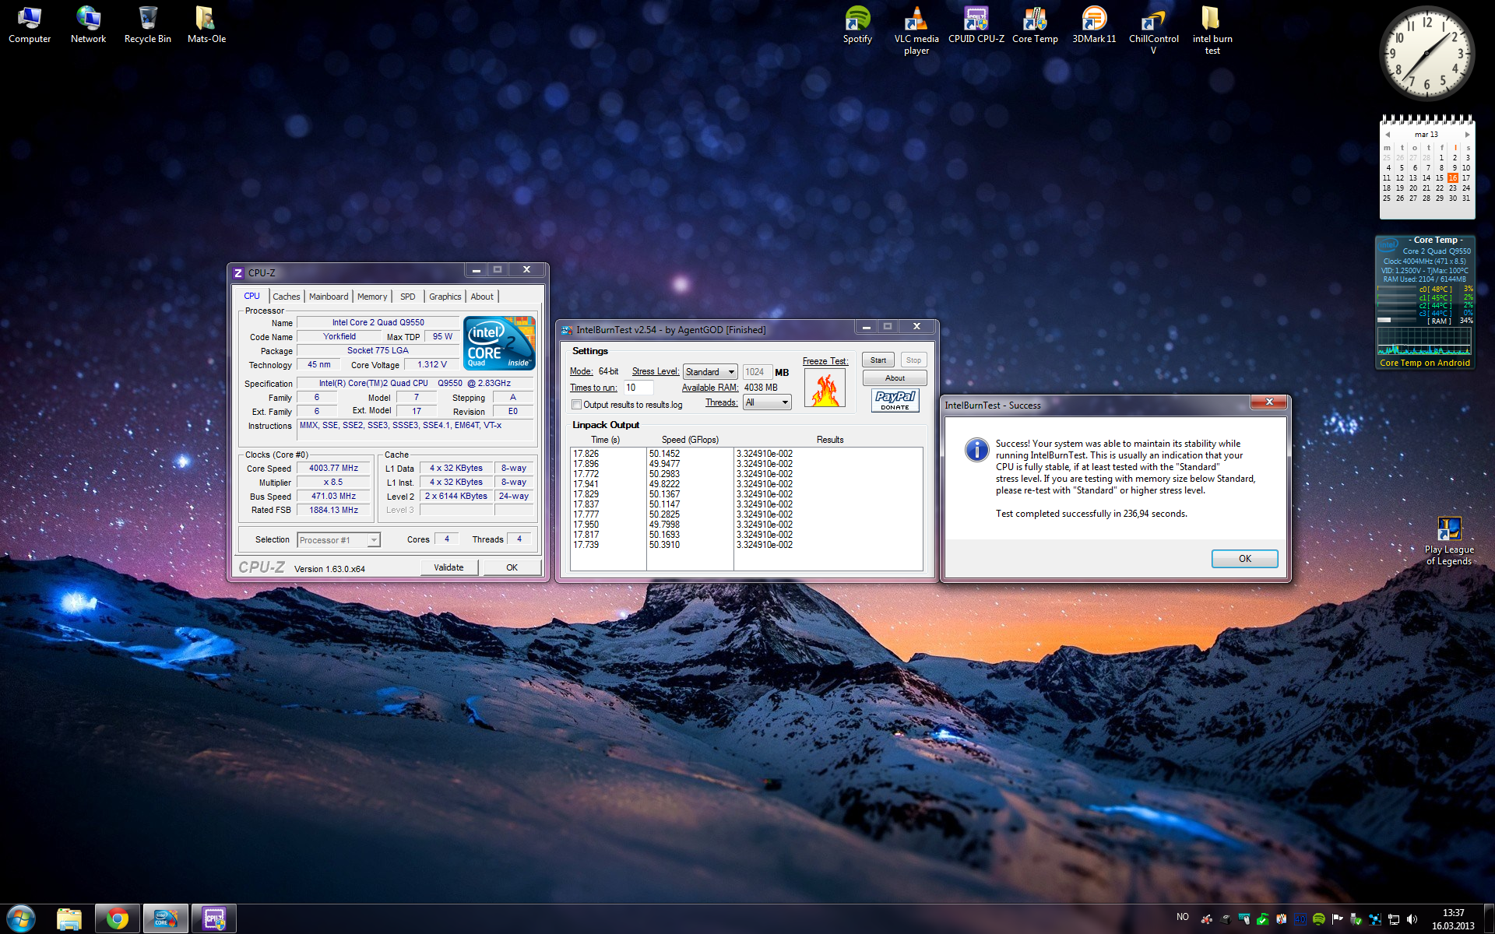The image size is (1495, 934).
Task: Open the Computer desktop icon
Action: [x=30, y=25]
